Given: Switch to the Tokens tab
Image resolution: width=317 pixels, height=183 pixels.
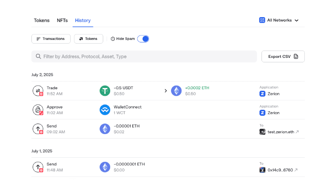Looking at the screenshot, I should pyautogui.click(x=42, y=20).
